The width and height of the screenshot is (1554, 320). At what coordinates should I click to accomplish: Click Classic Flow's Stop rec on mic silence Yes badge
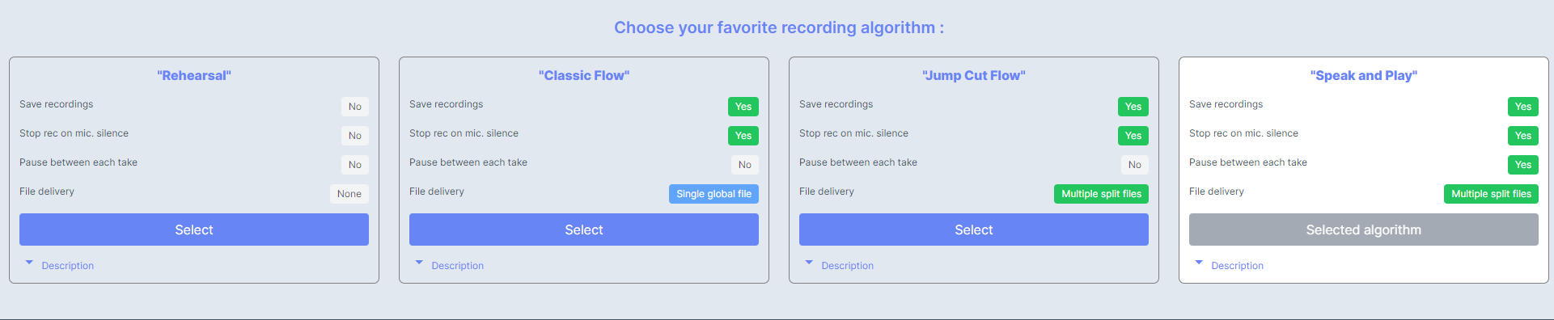coord(743,136)
